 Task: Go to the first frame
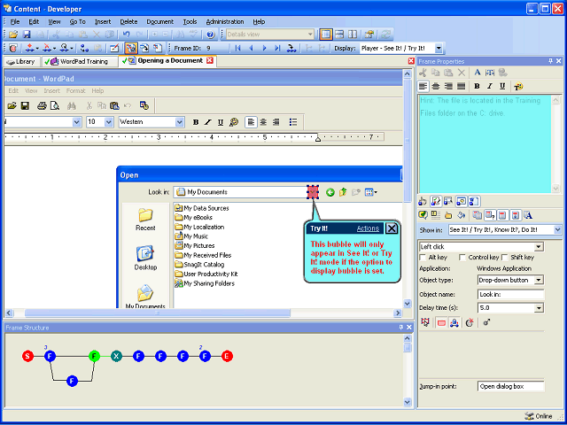(237, 48)
